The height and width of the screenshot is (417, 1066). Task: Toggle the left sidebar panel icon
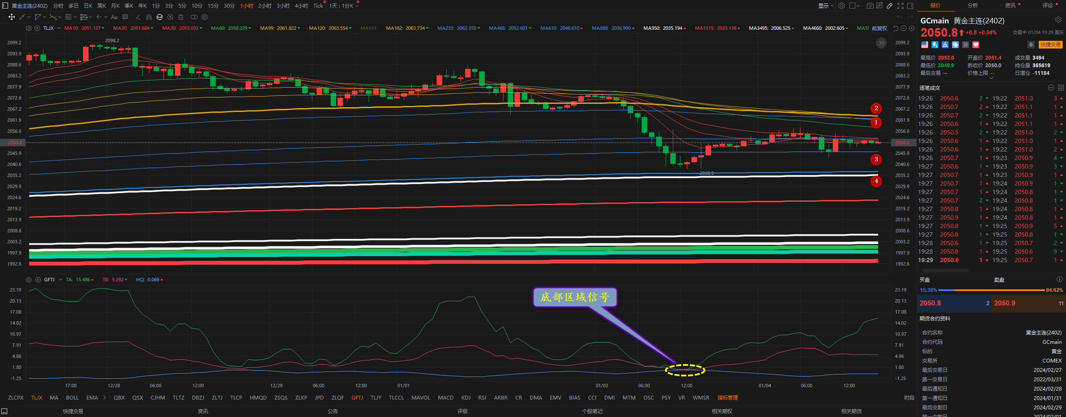5,6
